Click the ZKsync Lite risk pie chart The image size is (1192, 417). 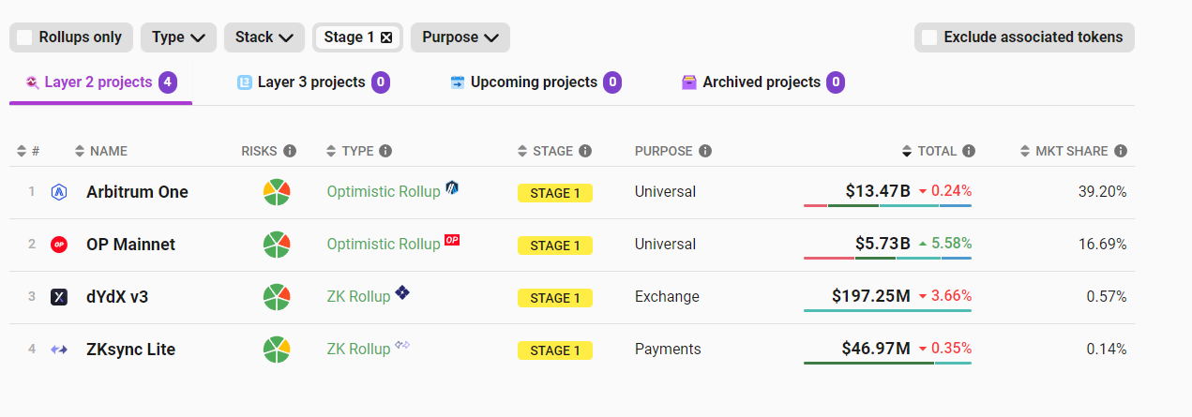tap(277, 350)
